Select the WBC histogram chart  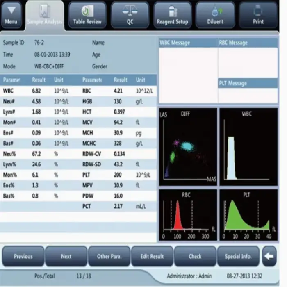coord(247,146)
